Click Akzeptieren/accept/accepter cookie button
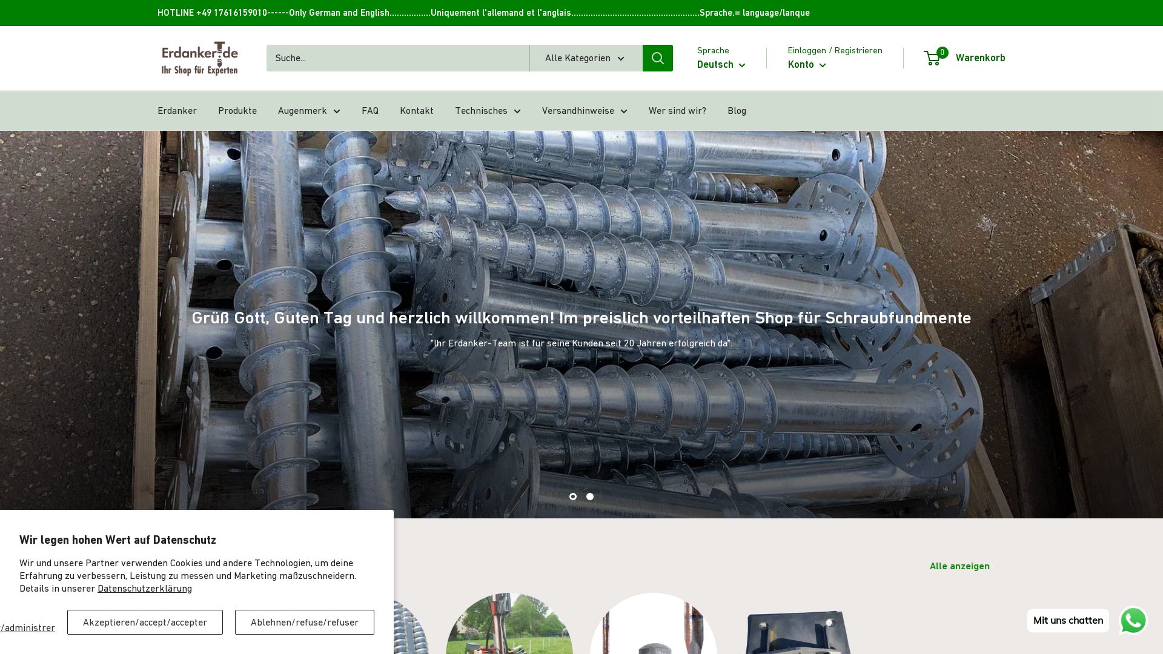Screen dimensions: 1163x654 pyautogui.click(x=145, y=623)
